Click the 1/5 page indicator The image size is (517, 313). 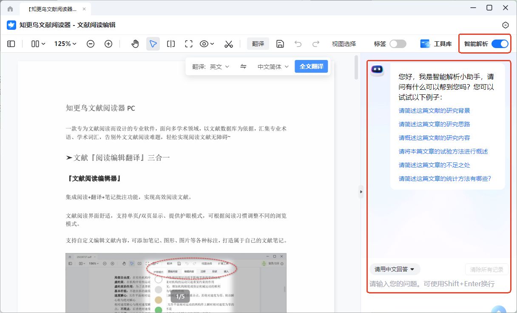click(180, 296)
